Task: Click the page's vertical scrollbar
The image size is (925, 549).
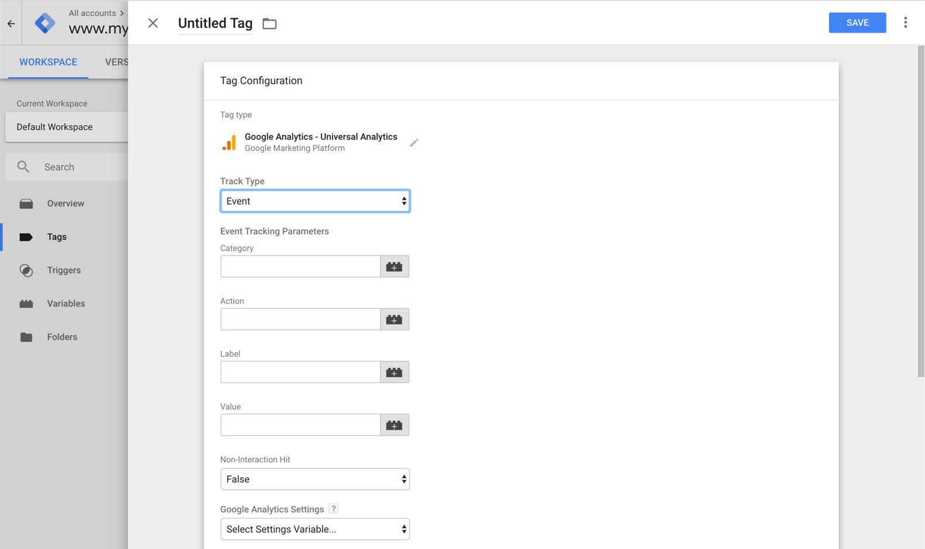Action: point(920,210)
